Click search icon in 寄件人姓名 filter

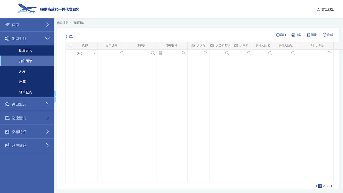pyautogui.click(x=270, y=53)
